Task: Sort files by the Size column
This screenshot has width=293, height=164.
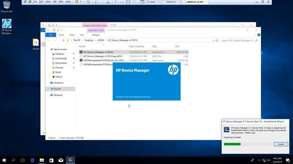Action: (177, 46)
